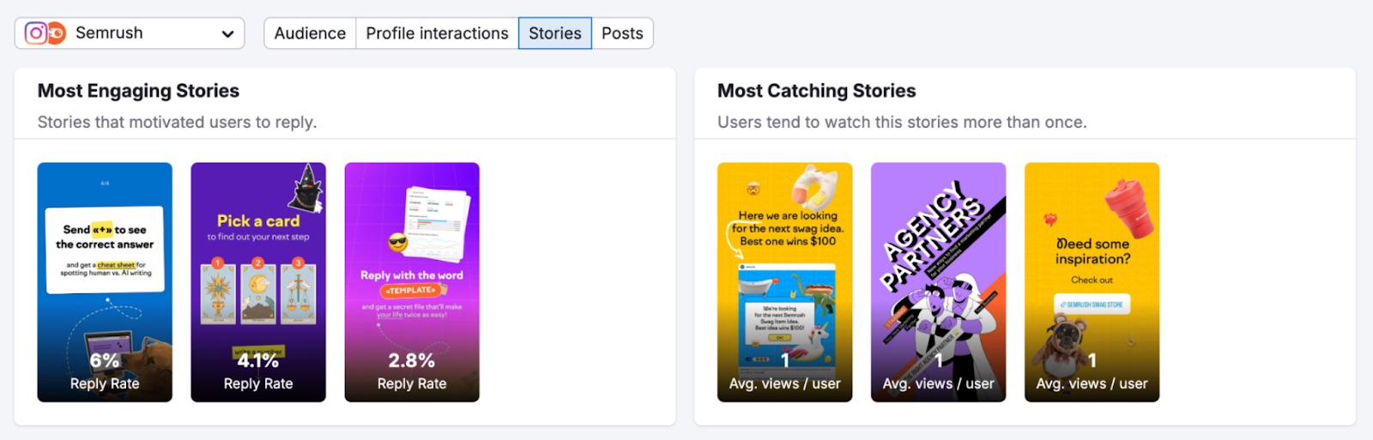Image resolution: width=1373 pixels, height=440 pixels.
Task: Click the Most Engaging Stories heading
Action: (138, 91)
